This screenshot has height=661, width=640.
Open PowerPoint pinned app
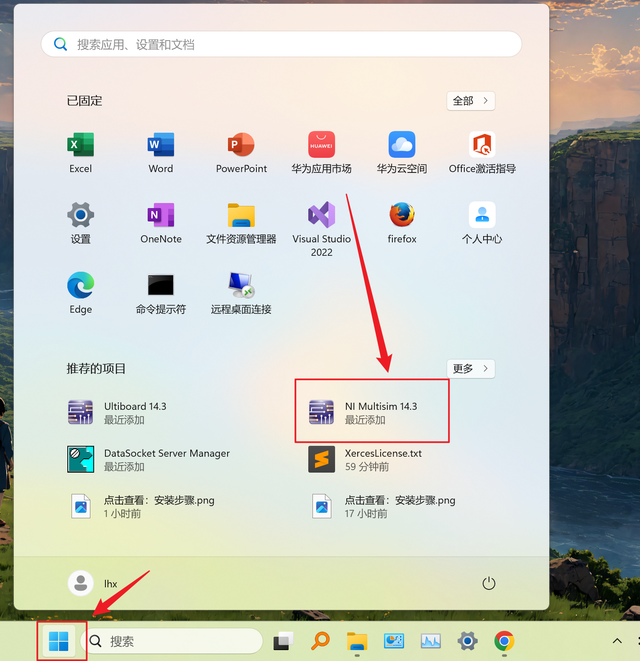click(x=241, y=153)
